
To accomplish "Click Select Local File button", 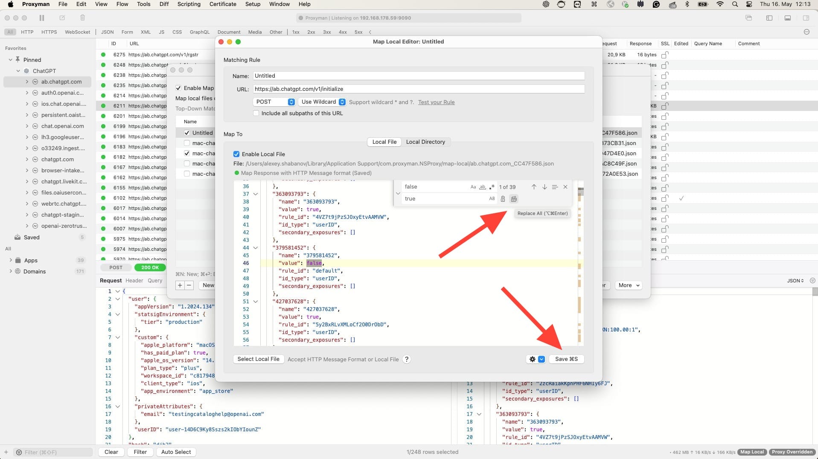I will [x=258, y=359].
